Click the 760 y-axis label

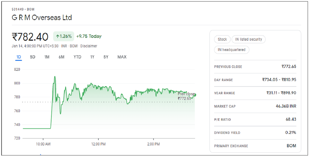tap(17, 111)
